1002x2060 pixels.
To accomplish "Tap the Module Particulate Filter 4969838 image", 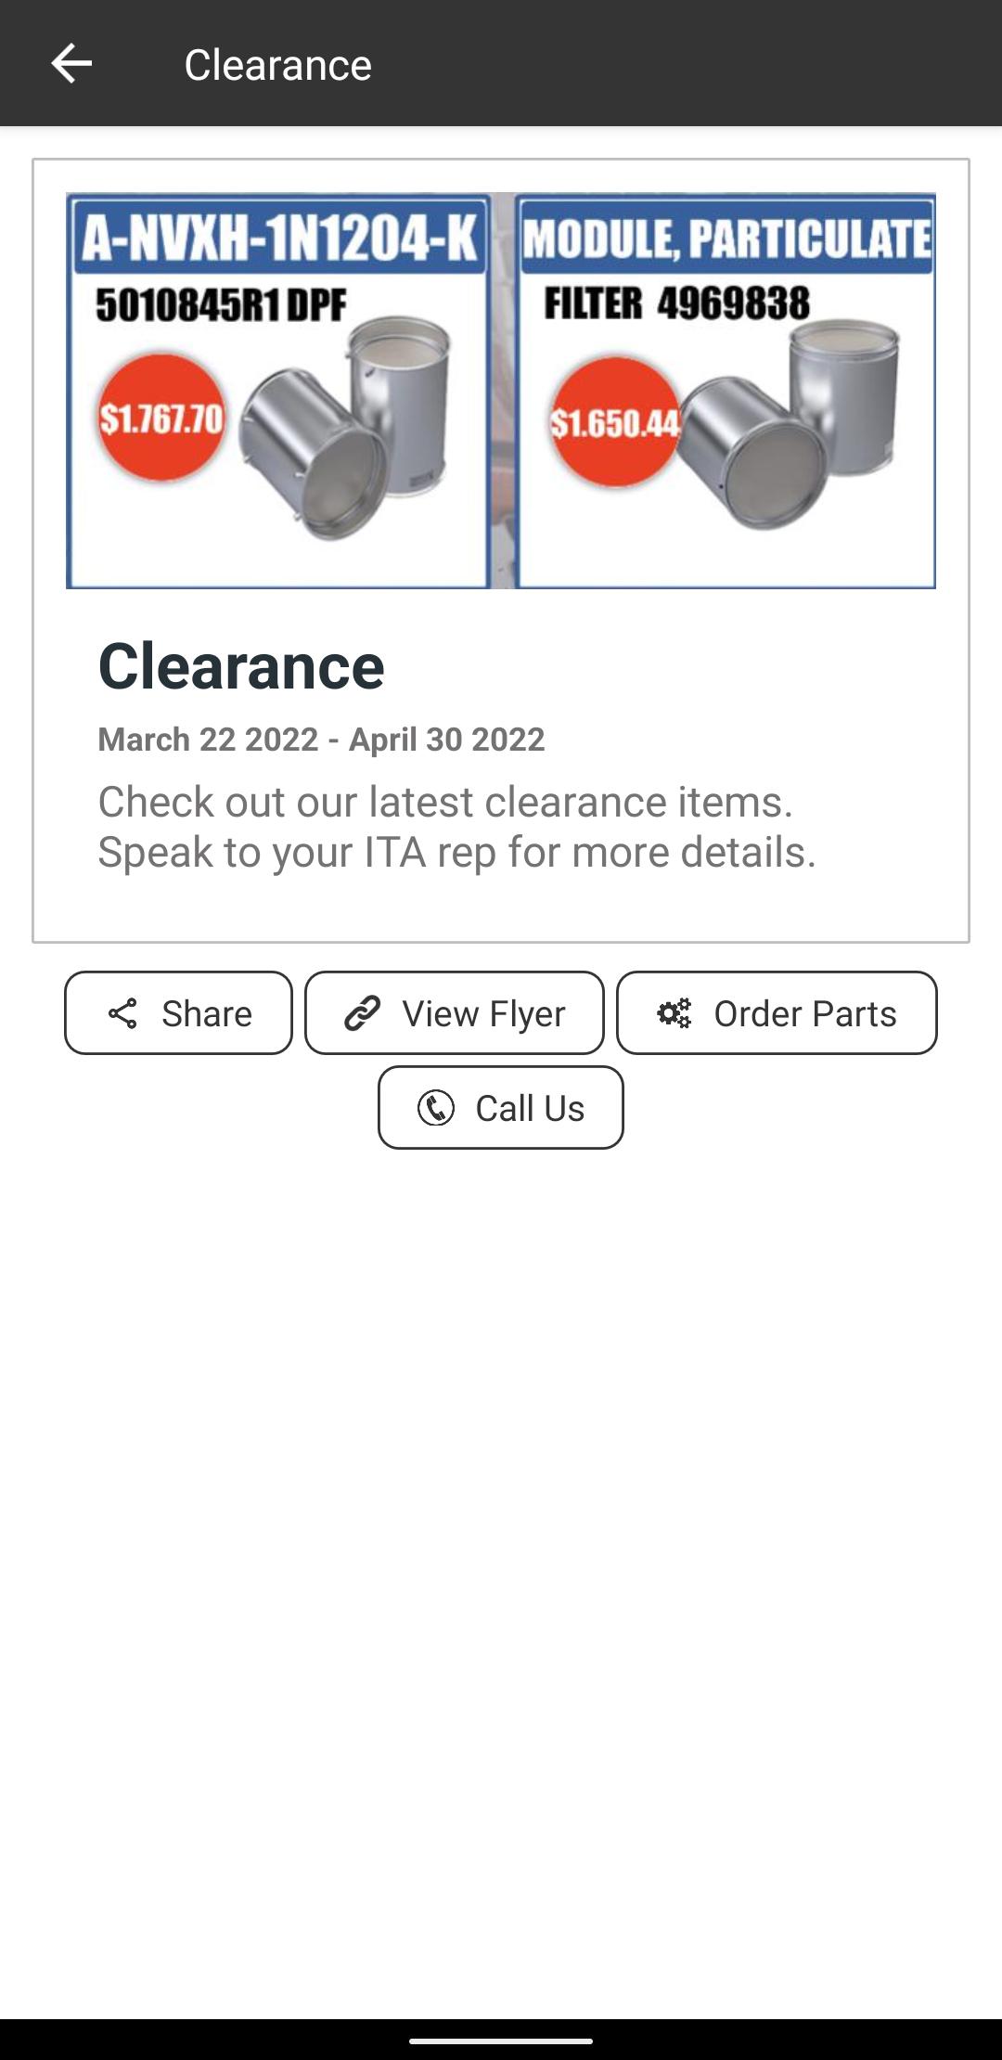I will (x=726, y=391).
